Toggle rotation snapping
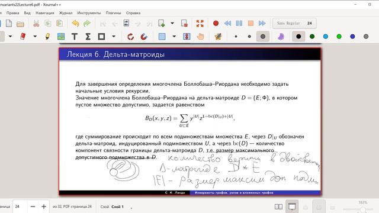 [x=130, y=37]
